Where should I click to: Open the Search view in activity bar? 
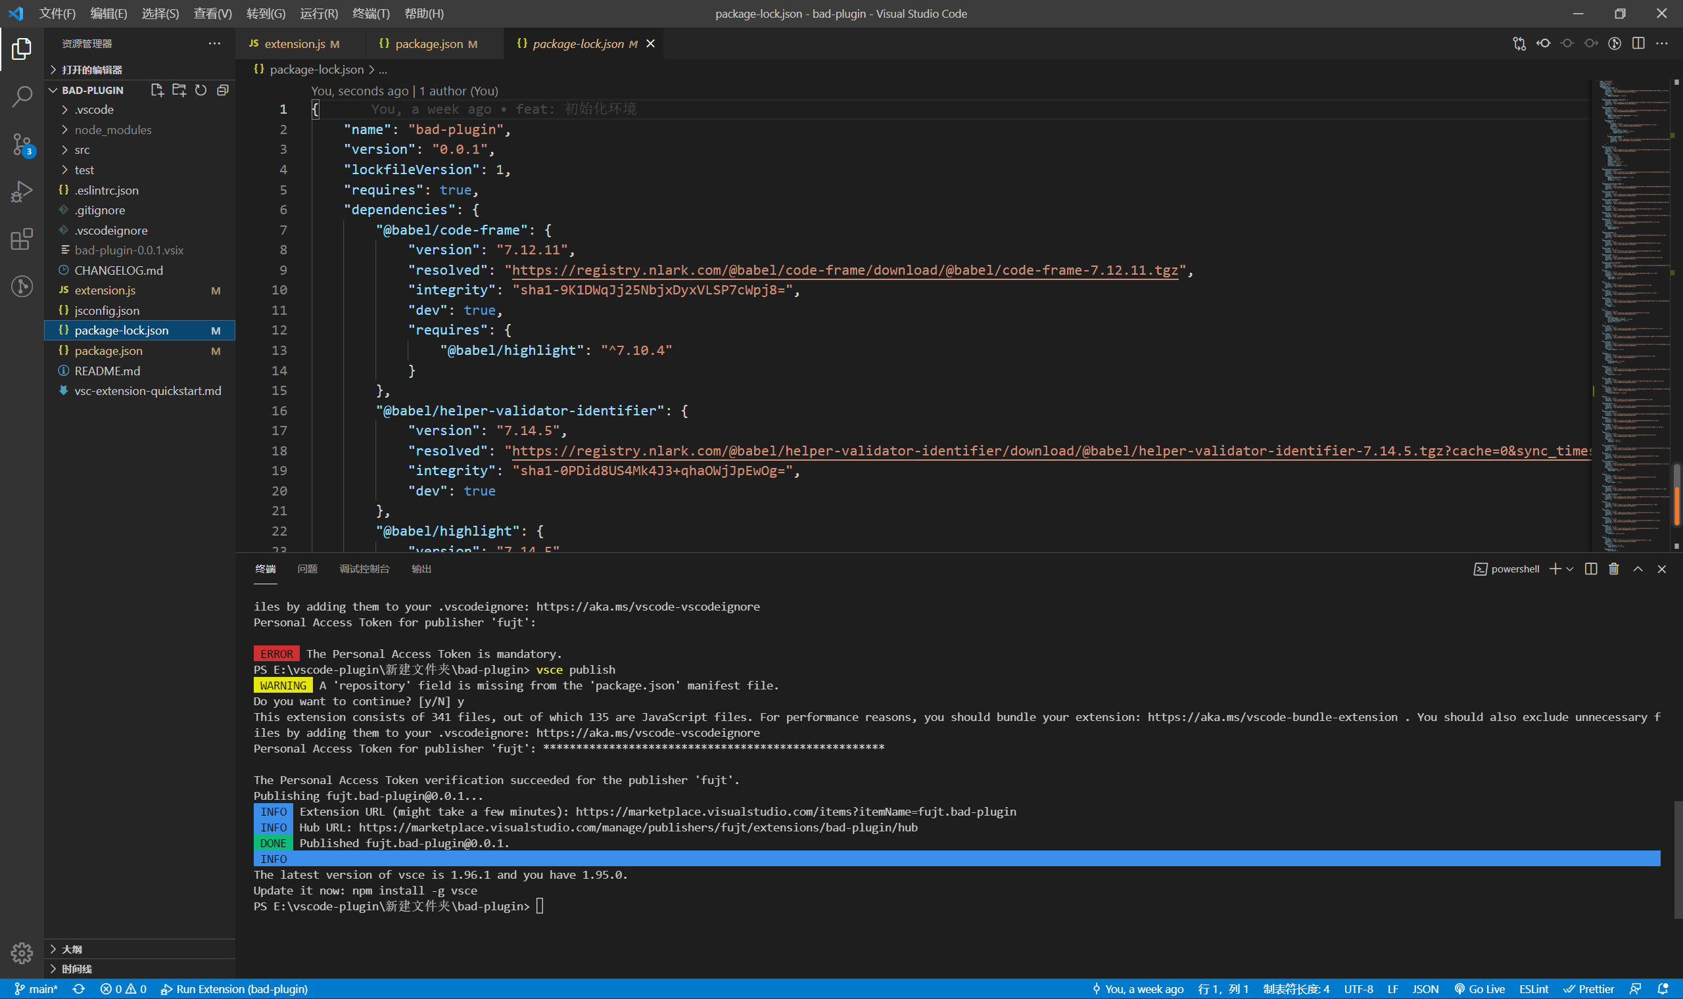point(22,96)
